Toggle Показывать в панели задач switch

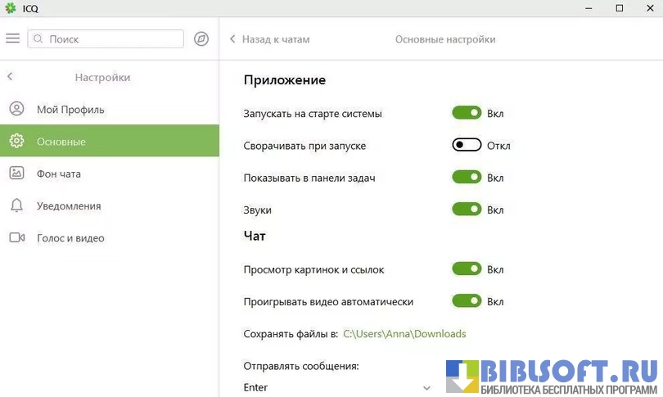(467, 177)
